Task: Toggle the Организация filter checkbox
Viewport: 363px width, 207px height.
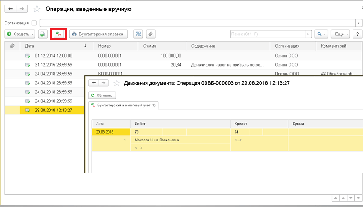Action: coord(34,23)
